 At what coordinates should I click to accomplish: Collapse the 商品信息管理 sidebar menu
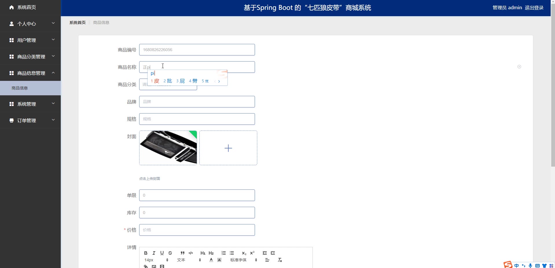[30, 73]
